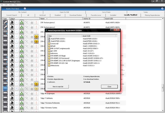Click the unknown asset icon for kuid:87589:10103
165x113 pixels.
click(x=49, y=39)
